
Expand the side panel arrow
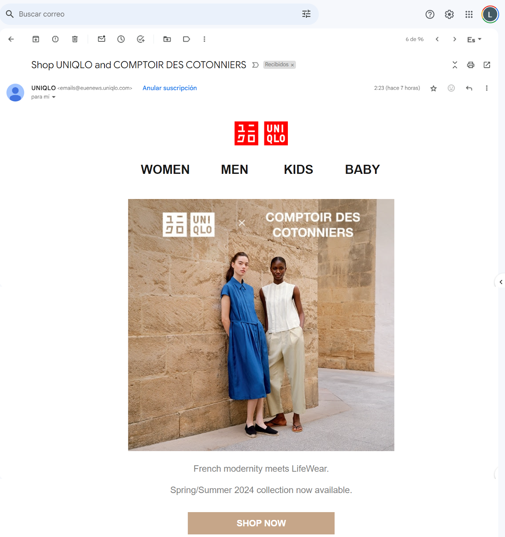pos(501,282)
